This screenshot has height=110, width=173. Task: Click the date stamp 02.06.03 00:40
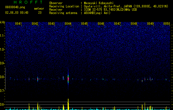click(x=17, y=13)
